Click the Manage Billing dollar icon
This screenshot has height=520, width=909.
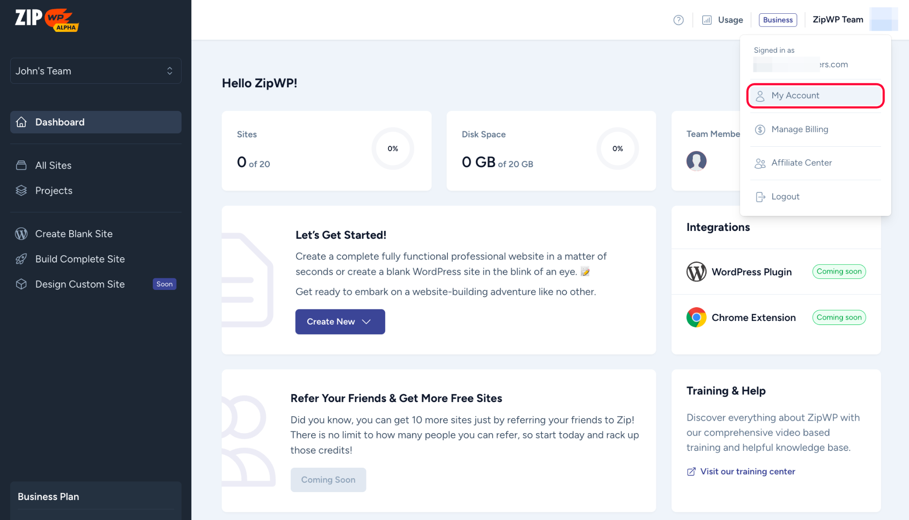(x=760, y=129)
